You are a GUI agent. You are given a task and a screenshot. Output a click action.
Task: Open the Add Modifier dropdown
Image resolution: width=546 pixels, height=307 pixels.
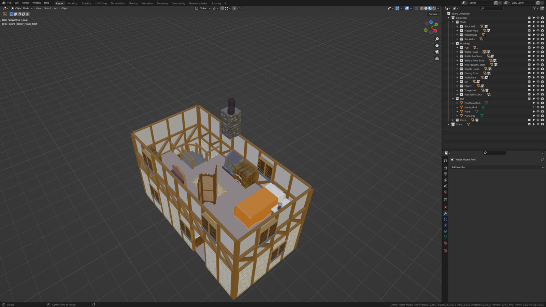pos(497,167)
